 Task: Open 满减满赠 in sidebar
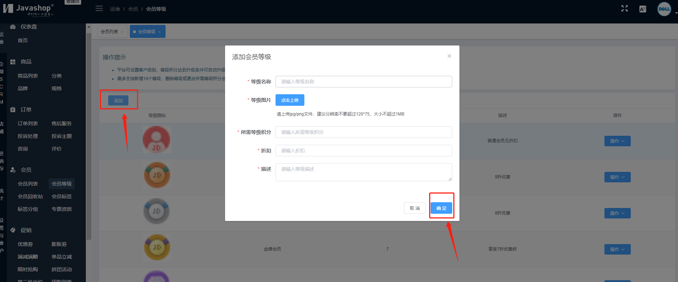click(28, 257)
